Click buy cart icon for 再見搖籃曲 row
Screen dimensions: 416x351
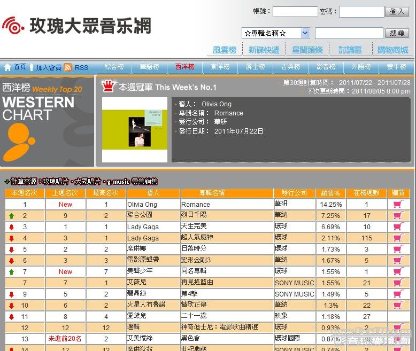(x=398, y=283)
